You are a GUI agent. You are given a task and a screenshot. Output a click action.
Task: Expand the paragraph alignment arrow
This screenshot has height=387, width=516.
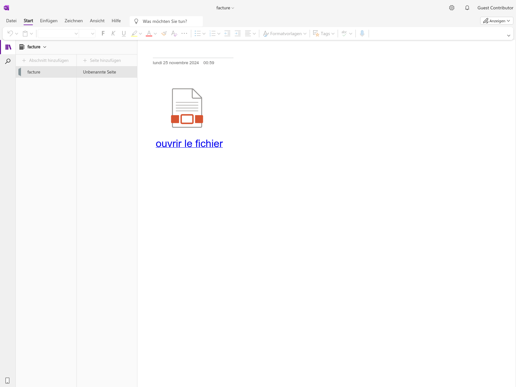(254, 34)
